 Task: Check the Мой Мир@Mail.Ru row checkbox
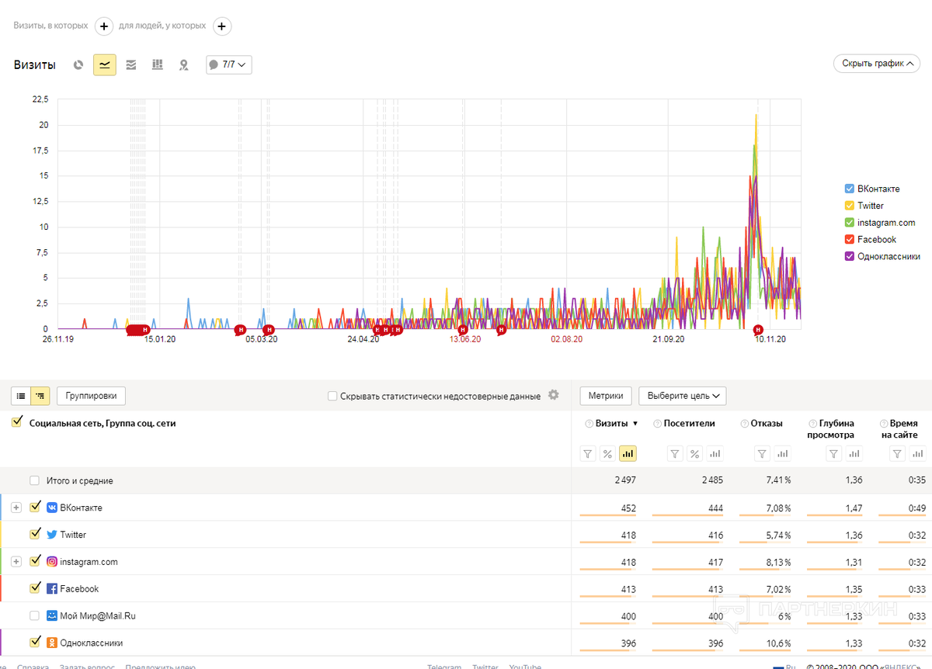tap(34, 615)
